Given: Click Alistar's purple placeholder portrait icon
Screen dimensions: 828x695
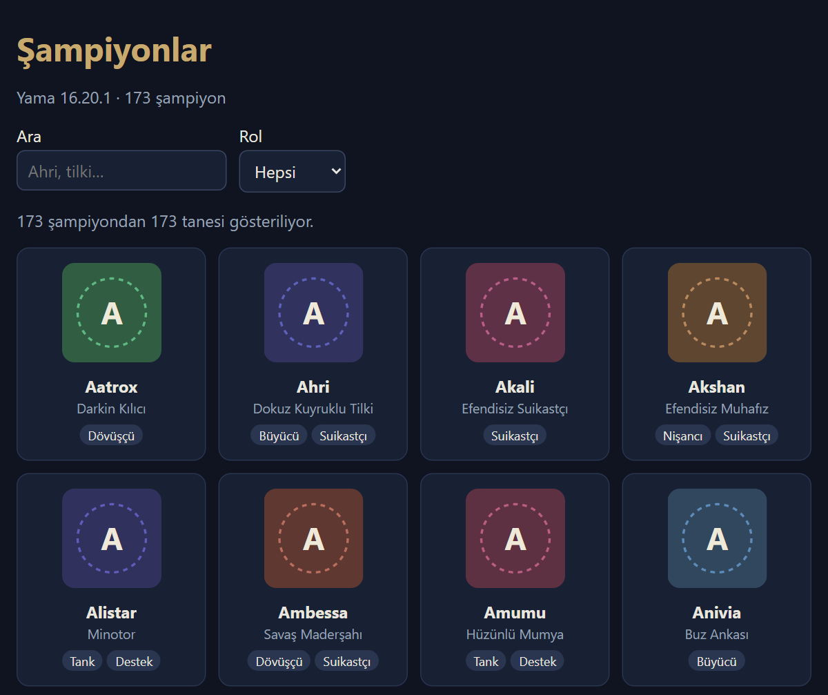Looking at the screenshot, I should 112,538.
